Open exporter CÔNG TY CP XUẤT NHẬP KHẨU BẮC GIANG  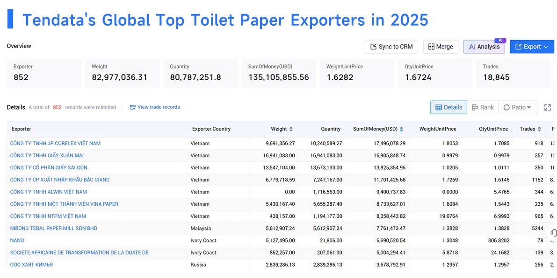(60, 180)
